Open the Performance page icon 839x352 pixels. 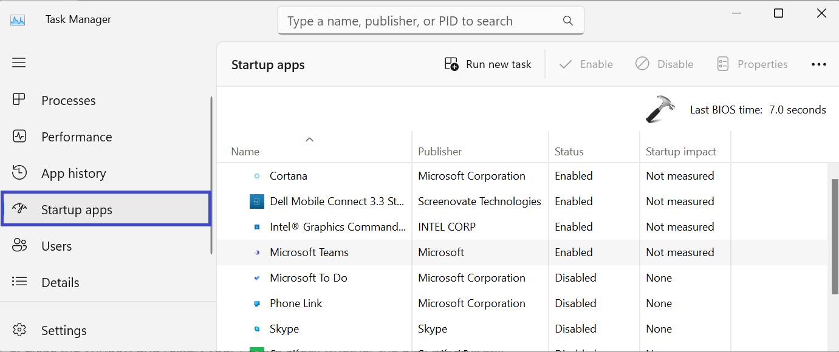click(x=19, y=137)
